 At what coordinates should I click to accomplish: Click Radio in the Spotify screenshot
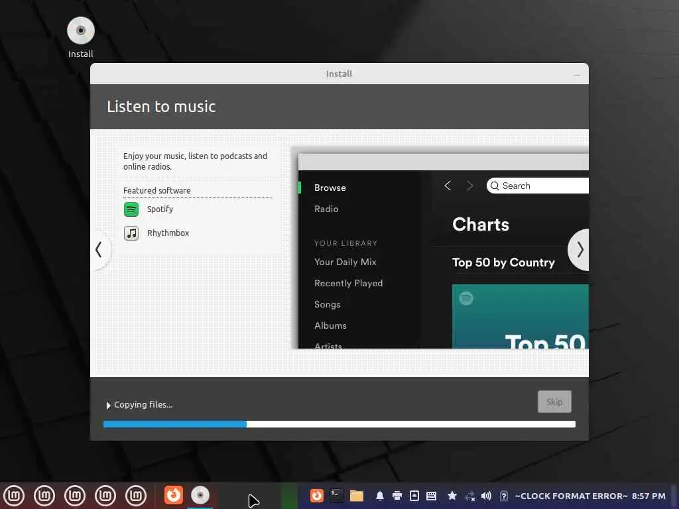point(326,209)
